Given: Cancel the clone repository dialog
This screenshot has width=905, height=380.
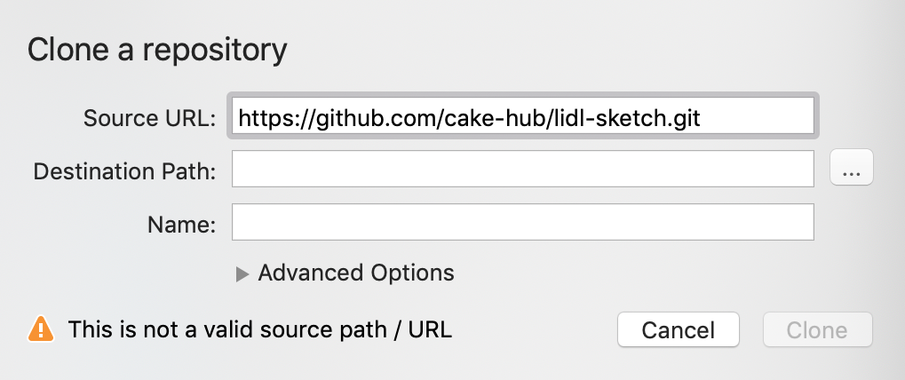Looking at the screenshot, I should click(x=679, y=329).
